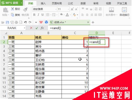Click the font color A icon

pyautogui.click(x=67, y=15)
